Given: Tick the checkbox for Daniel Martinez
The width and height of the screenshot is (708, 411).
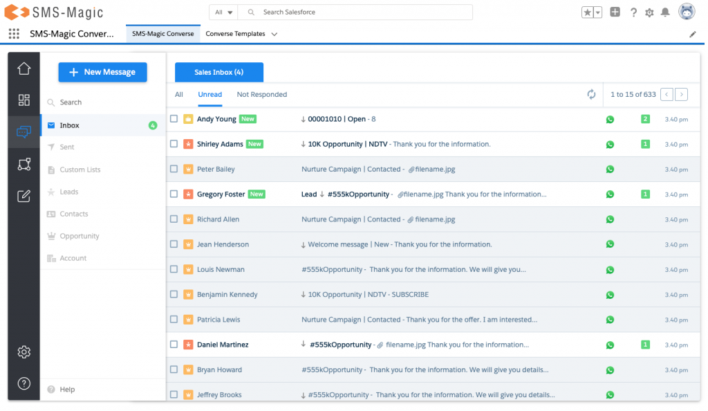Looking at the screenshot, I should 174,344.
